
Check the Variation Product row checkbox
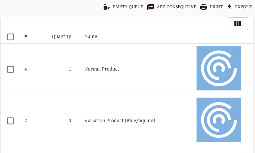10,121
